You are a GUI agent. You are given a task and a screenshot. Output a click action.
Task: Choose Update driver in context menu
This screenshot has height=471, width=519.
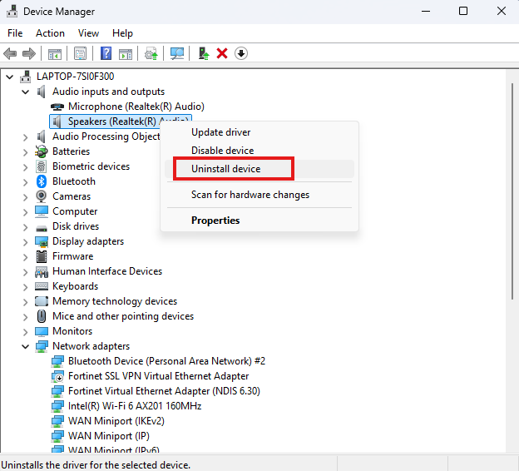pos(259,132)
